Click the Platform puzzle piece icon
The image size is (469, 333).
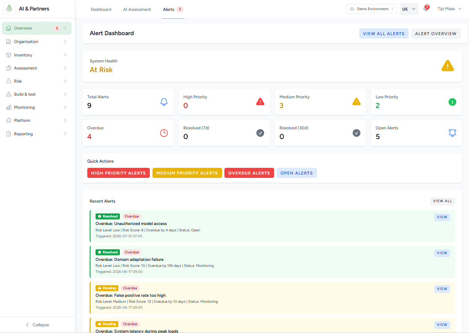tap(9, 120)
